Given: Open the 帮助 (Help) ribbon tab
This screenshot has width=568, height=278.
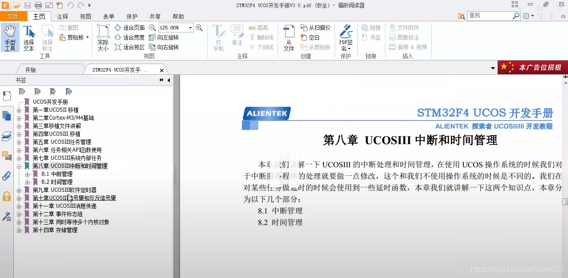Looking at the screenshot, I should pos(178,16).
